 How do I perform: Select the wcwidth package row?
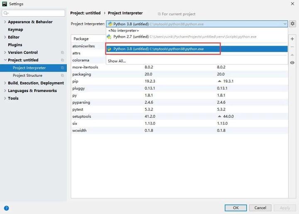(x=179, y=130)
